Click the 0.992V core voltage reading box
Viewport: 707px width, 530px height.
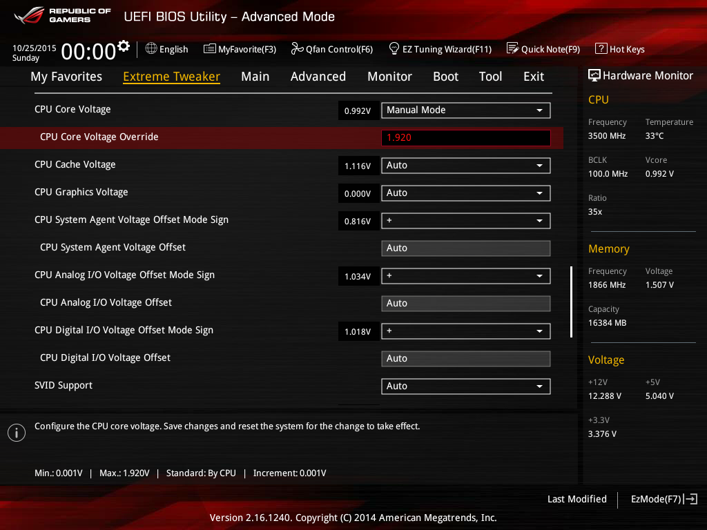(358, 110)
